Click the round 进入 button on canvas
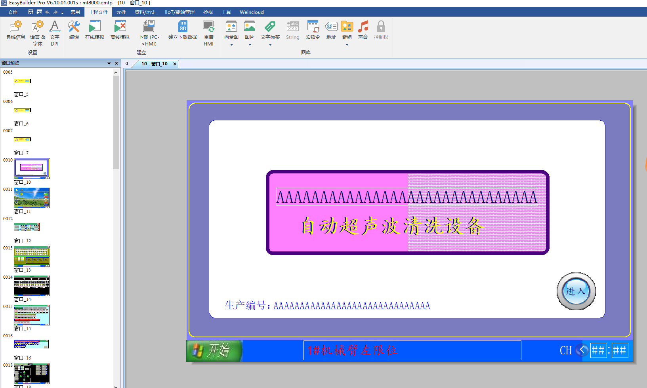Viewport: 647px width, 388px height. (x=576, y=291)
